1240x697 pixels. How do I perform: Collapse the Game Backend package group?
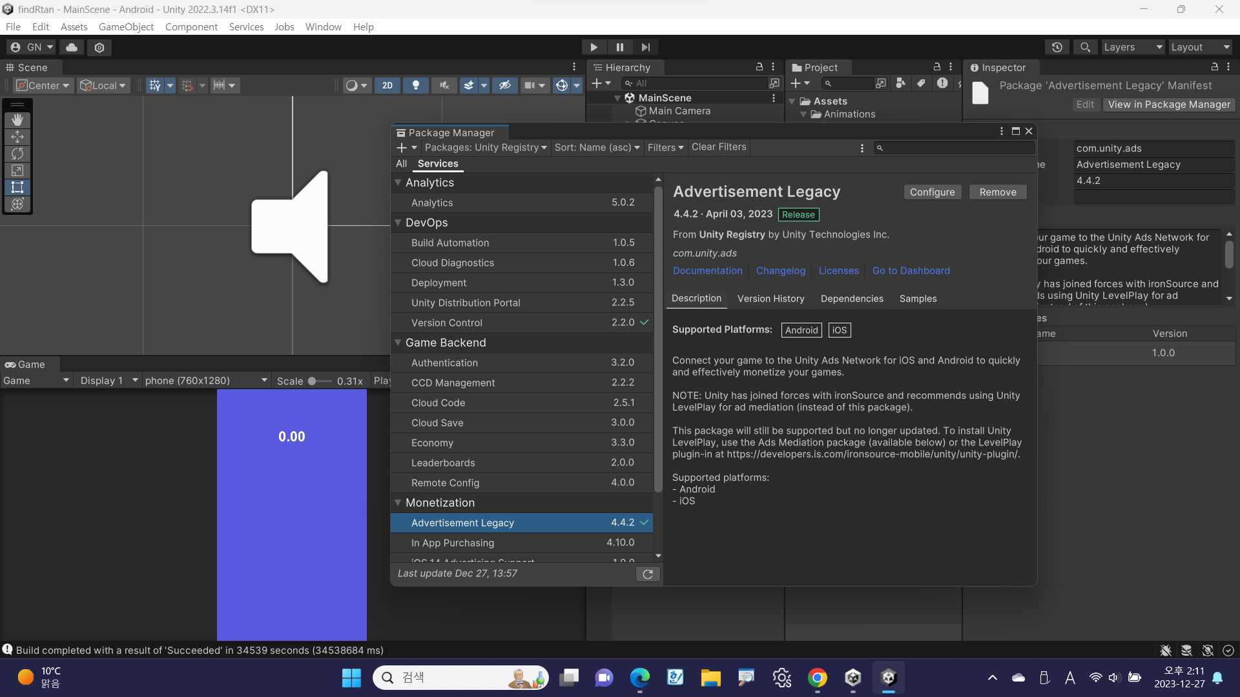pos(398,343)
